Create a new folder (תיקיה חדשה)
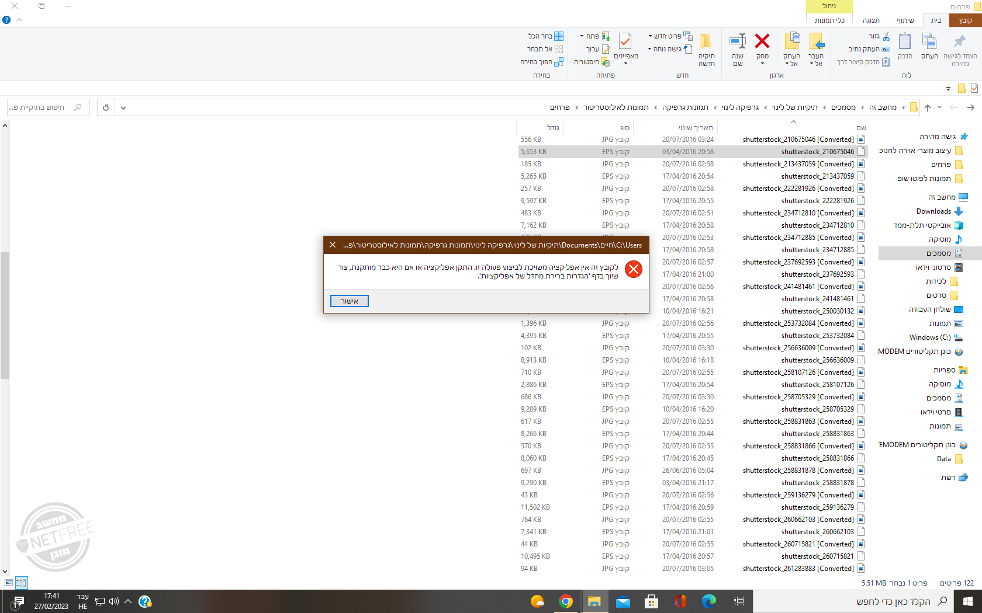Screen dimensions: 982x613 click(x=706, y=49)
